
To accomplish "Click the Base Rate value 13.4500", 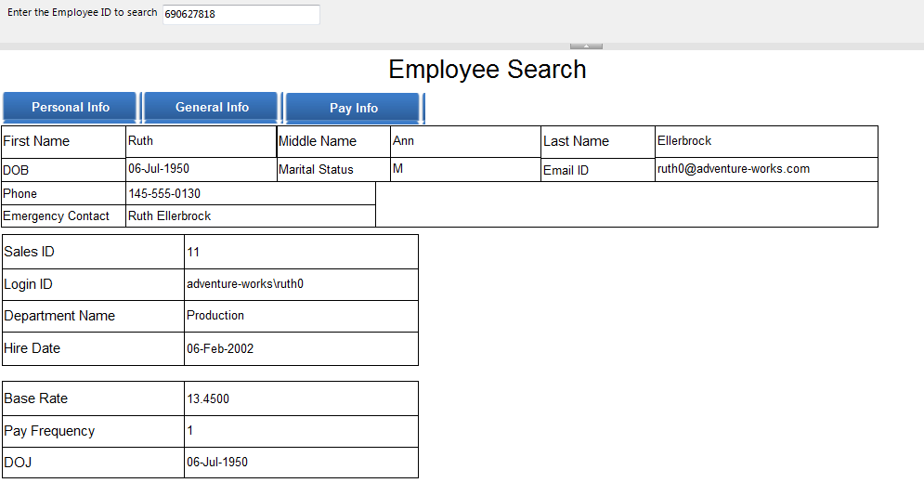I will [208, 398].
